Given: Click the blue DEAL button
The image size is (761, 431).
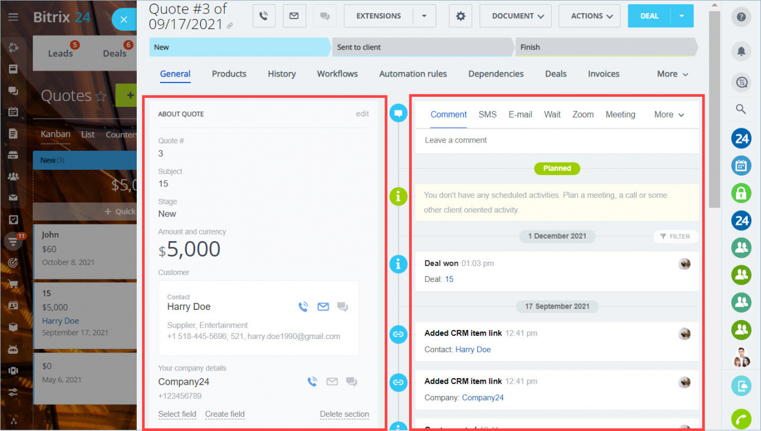Looking at the screenshot, I should pos(649,16).
